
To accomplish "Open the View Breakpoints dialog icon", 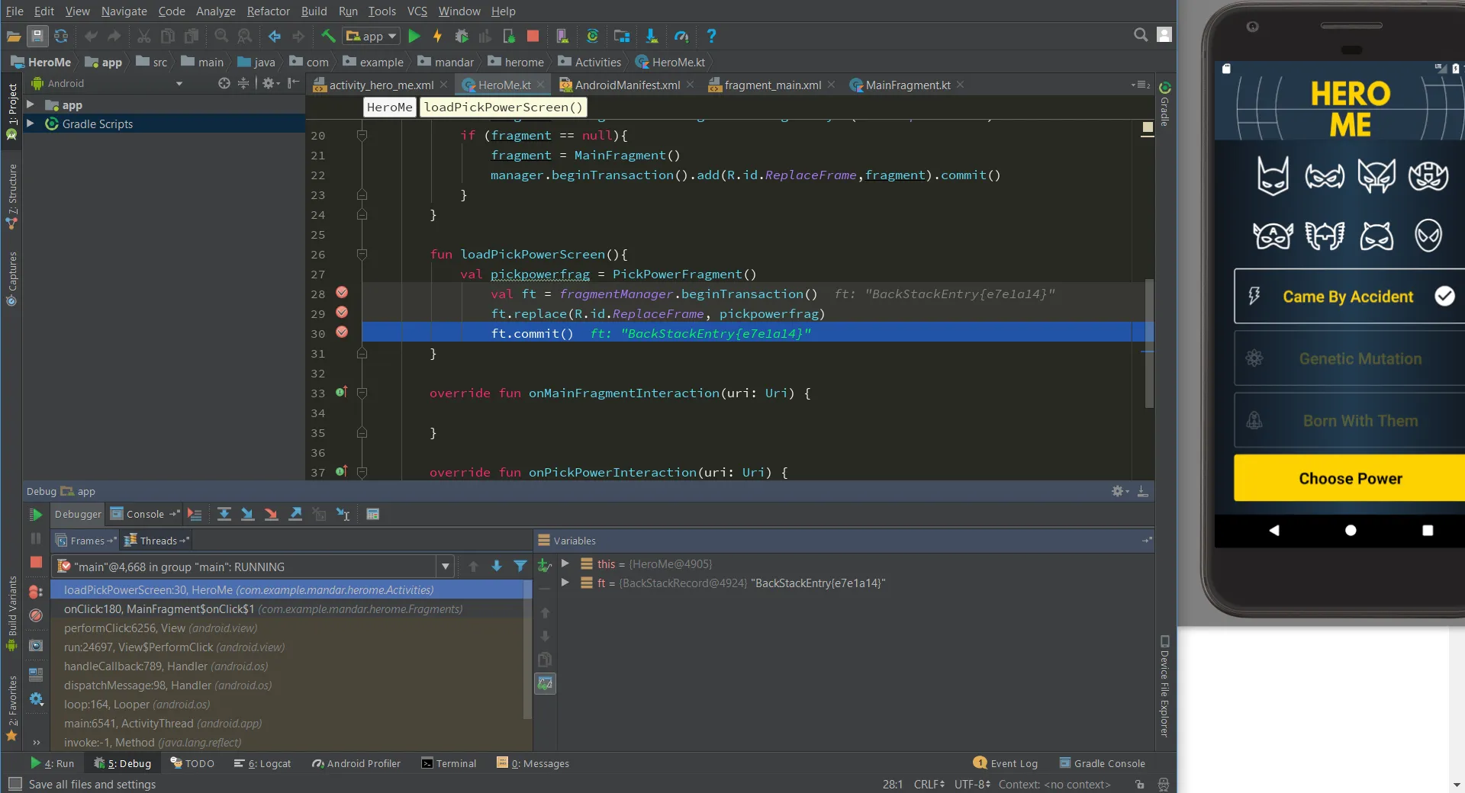I will (x=36, y=592).
